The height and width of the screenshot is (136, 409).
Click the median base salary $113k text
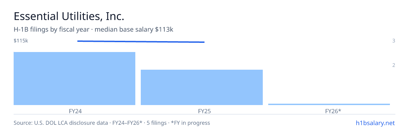point(134,30)
